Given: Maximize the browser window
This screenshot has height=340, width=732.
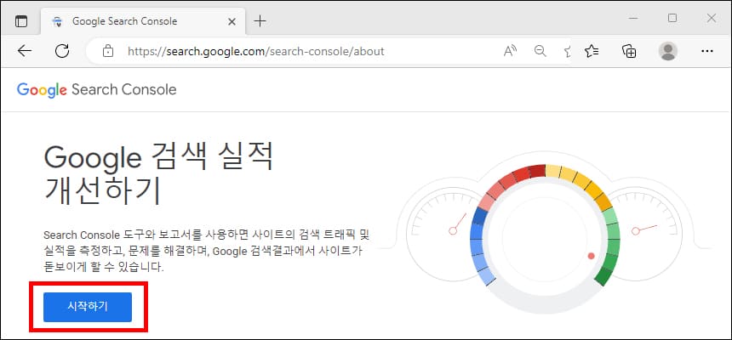Looking at the screenshot, I should click(672, 18).
